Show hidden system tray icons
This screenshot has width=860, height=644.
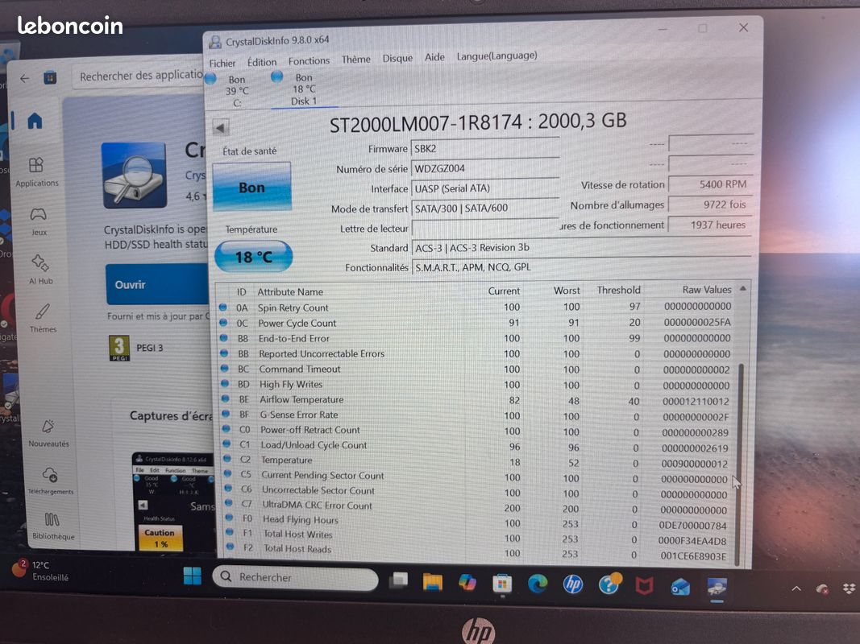(796, 589)
